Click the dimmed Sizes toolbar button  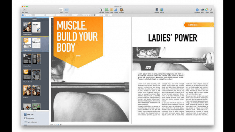pos(66,10)
